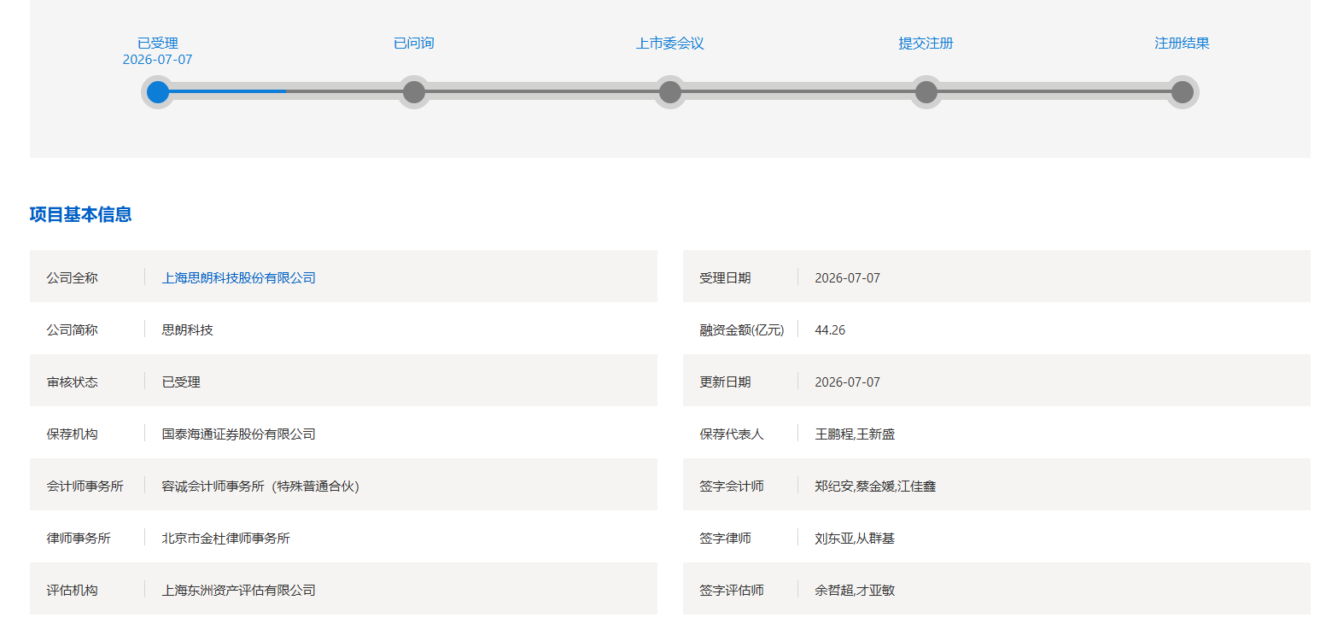Select 郑纪安,蔡金媛,江佳鑫 accountants value
This screenshot has height=635, width=1320.
click(876, 486)
